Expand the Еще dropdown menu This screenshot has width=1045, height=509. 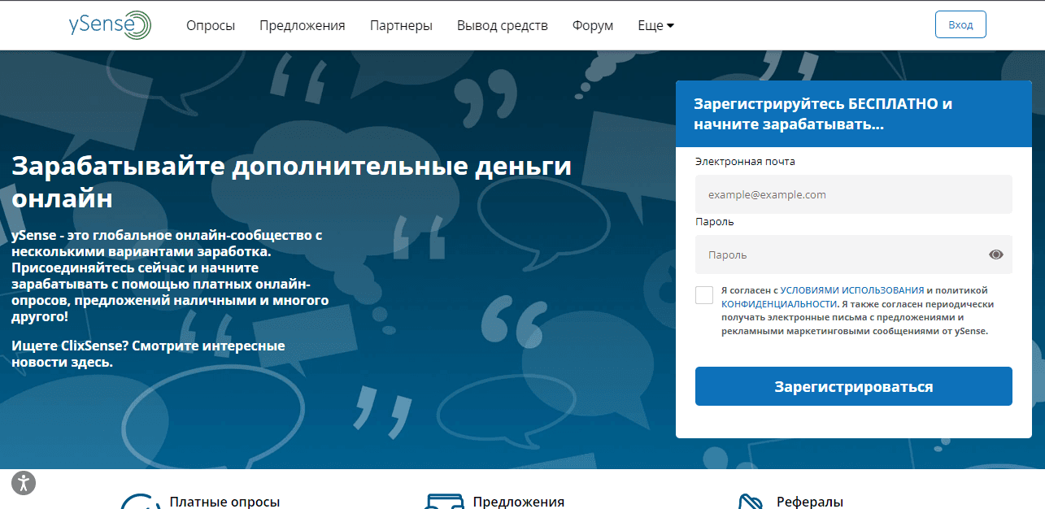[x=655, y=24]
